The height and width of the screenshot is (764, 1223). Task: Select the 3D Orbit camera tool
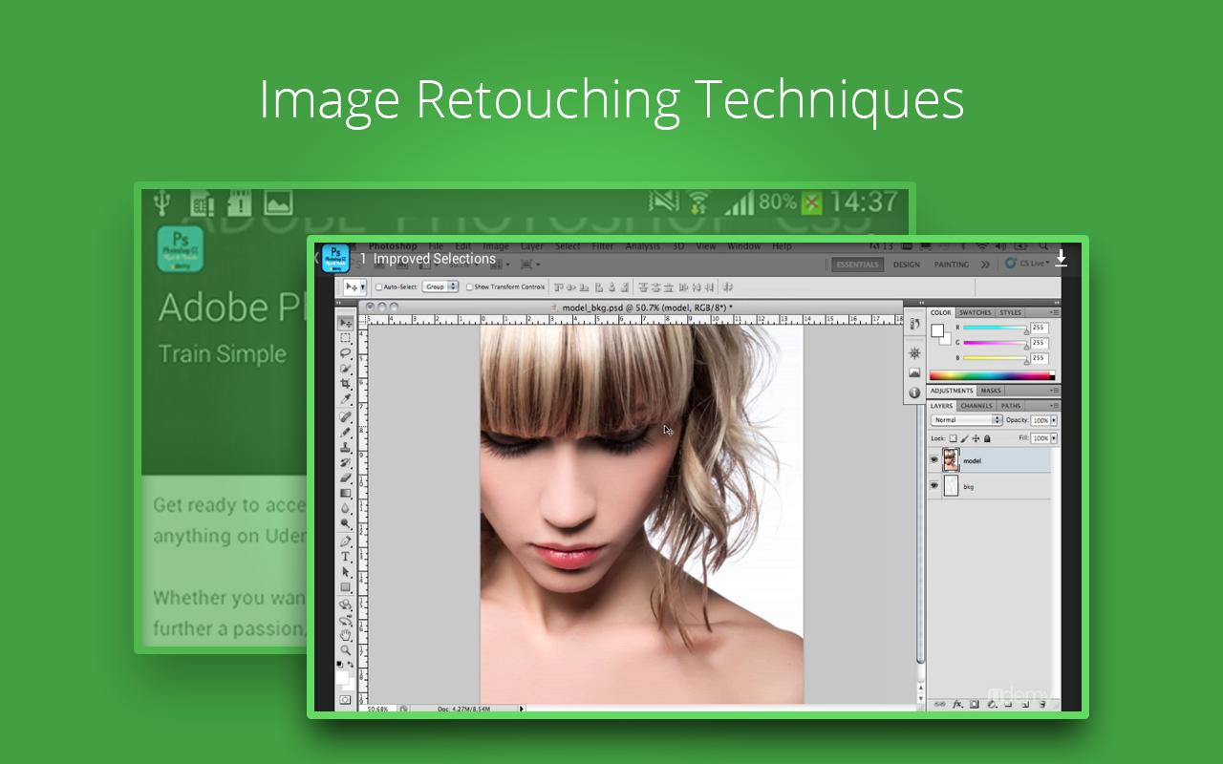click(x=345, y=620)
